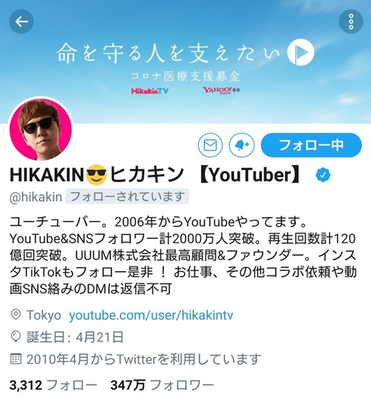The height and width of the screenshot is (407, 371).
Task: Click the sunglasses emoji in name
Action: tap(96, 175)
